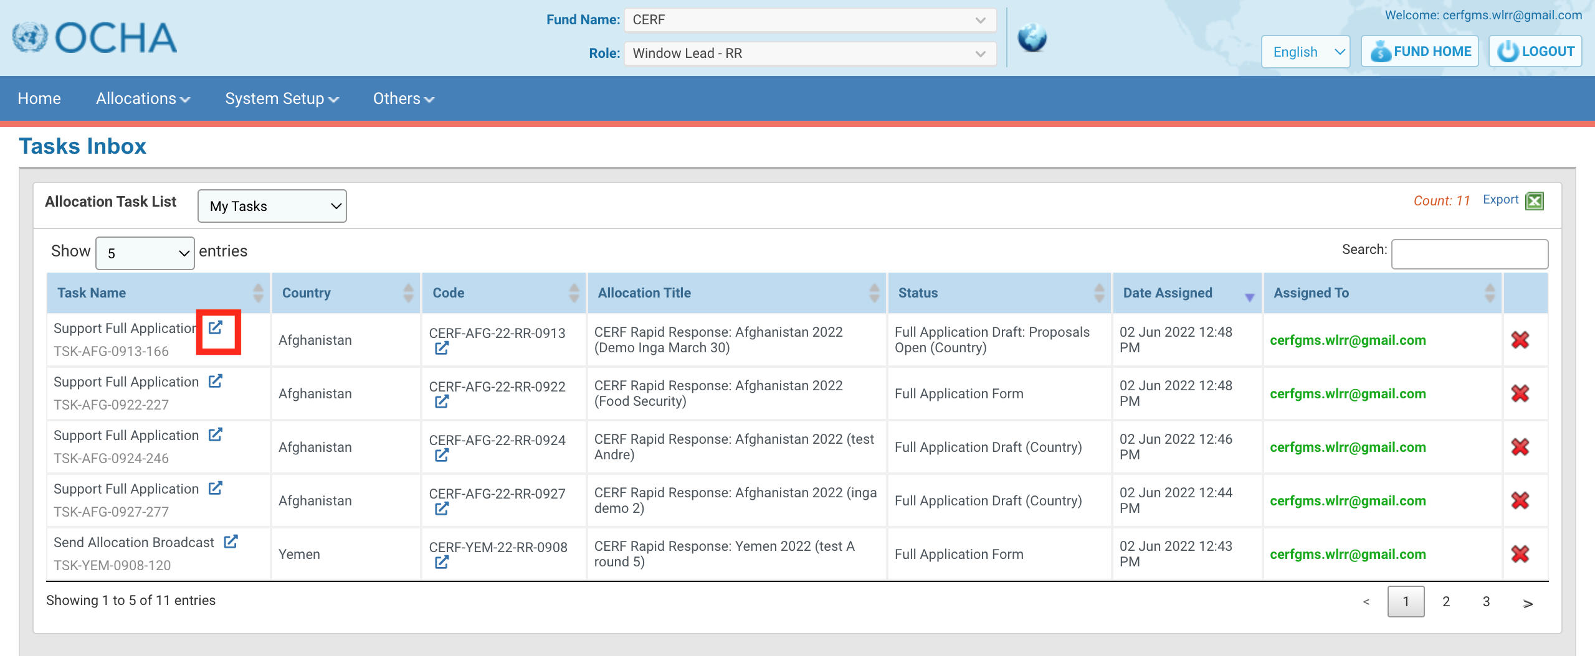This screenshot has width=1595, height=656.
Task: Open the My Tasks filter dropdown
Action: 272,206
